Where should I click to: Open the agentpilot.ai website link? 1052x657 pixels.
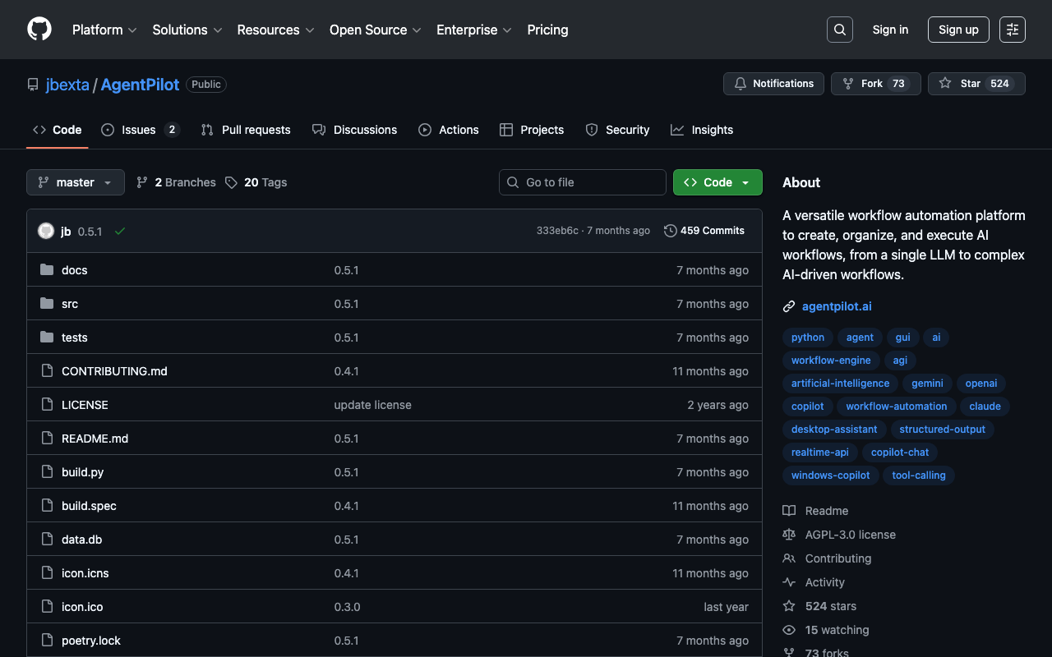(837, 306)
